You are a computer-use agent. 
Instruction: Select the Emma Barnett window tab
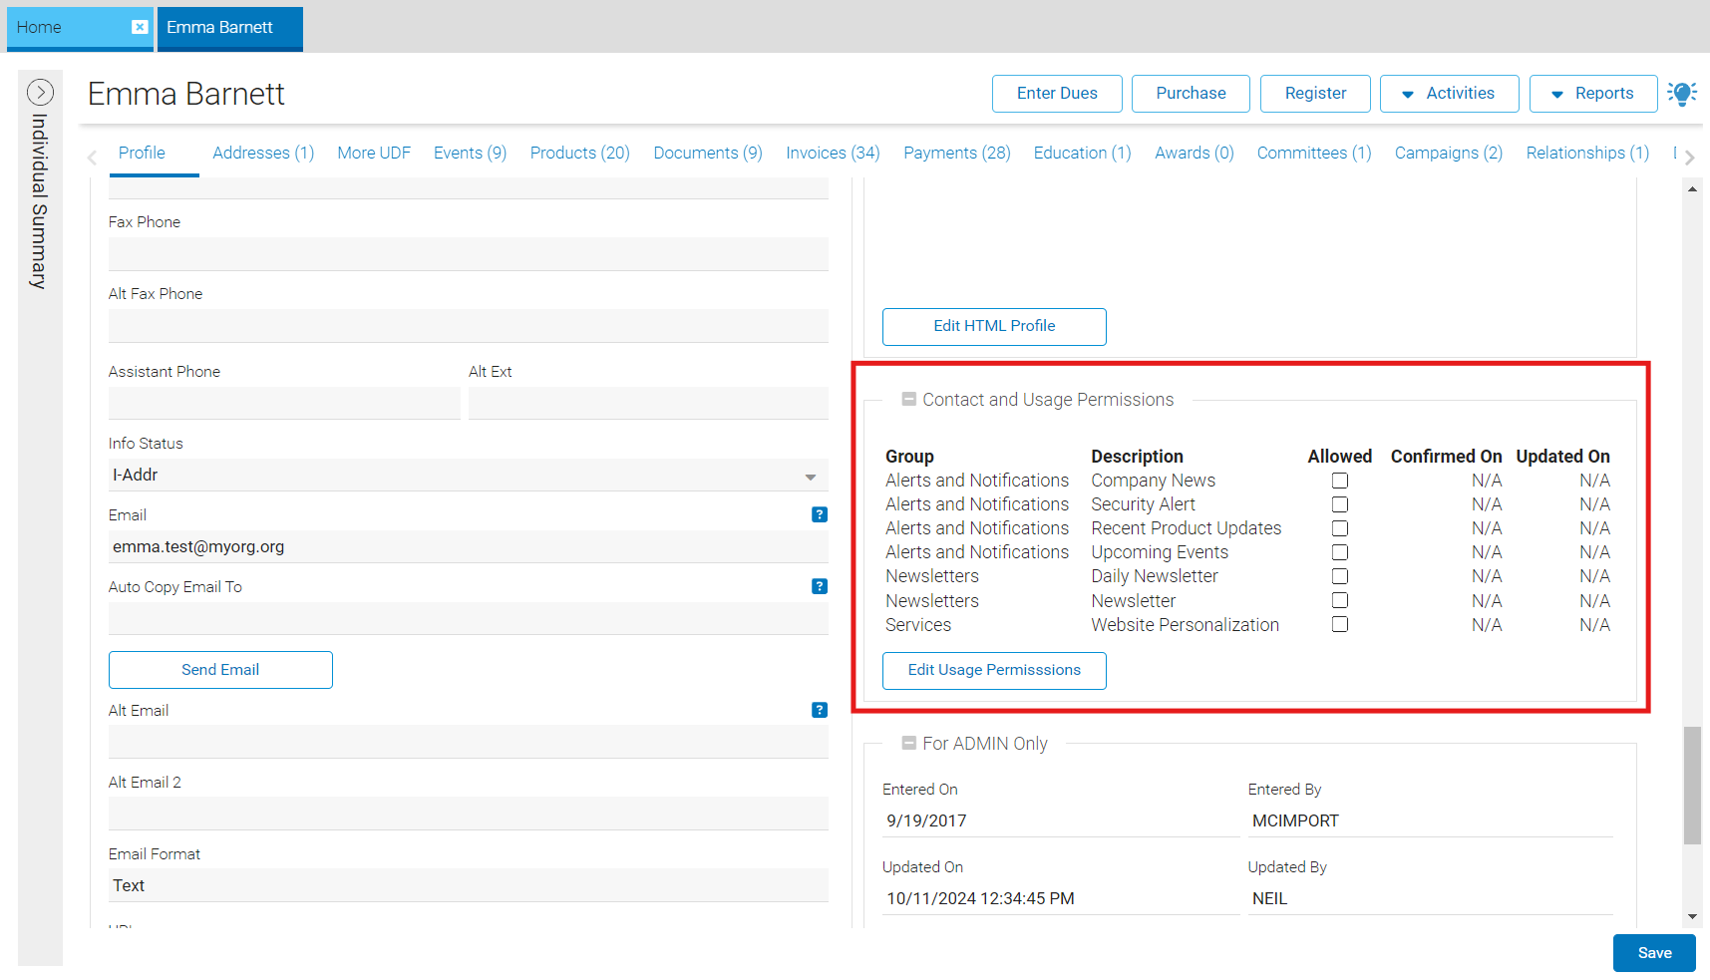click(x=229, y=27)
